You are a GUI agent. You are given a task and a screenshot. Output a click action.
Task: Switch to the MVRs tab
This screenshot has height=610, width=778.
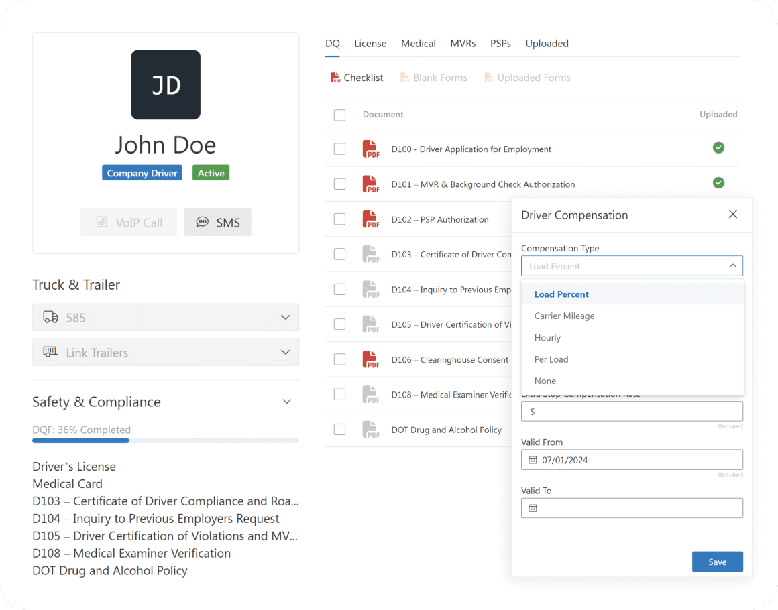click(463, 43)
